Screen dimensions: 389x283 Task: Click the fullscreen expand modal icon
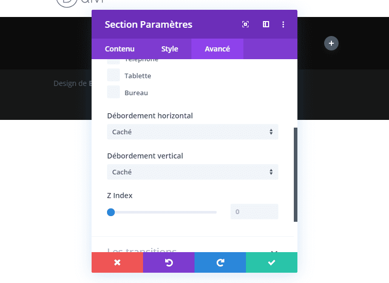click(245, 24)
